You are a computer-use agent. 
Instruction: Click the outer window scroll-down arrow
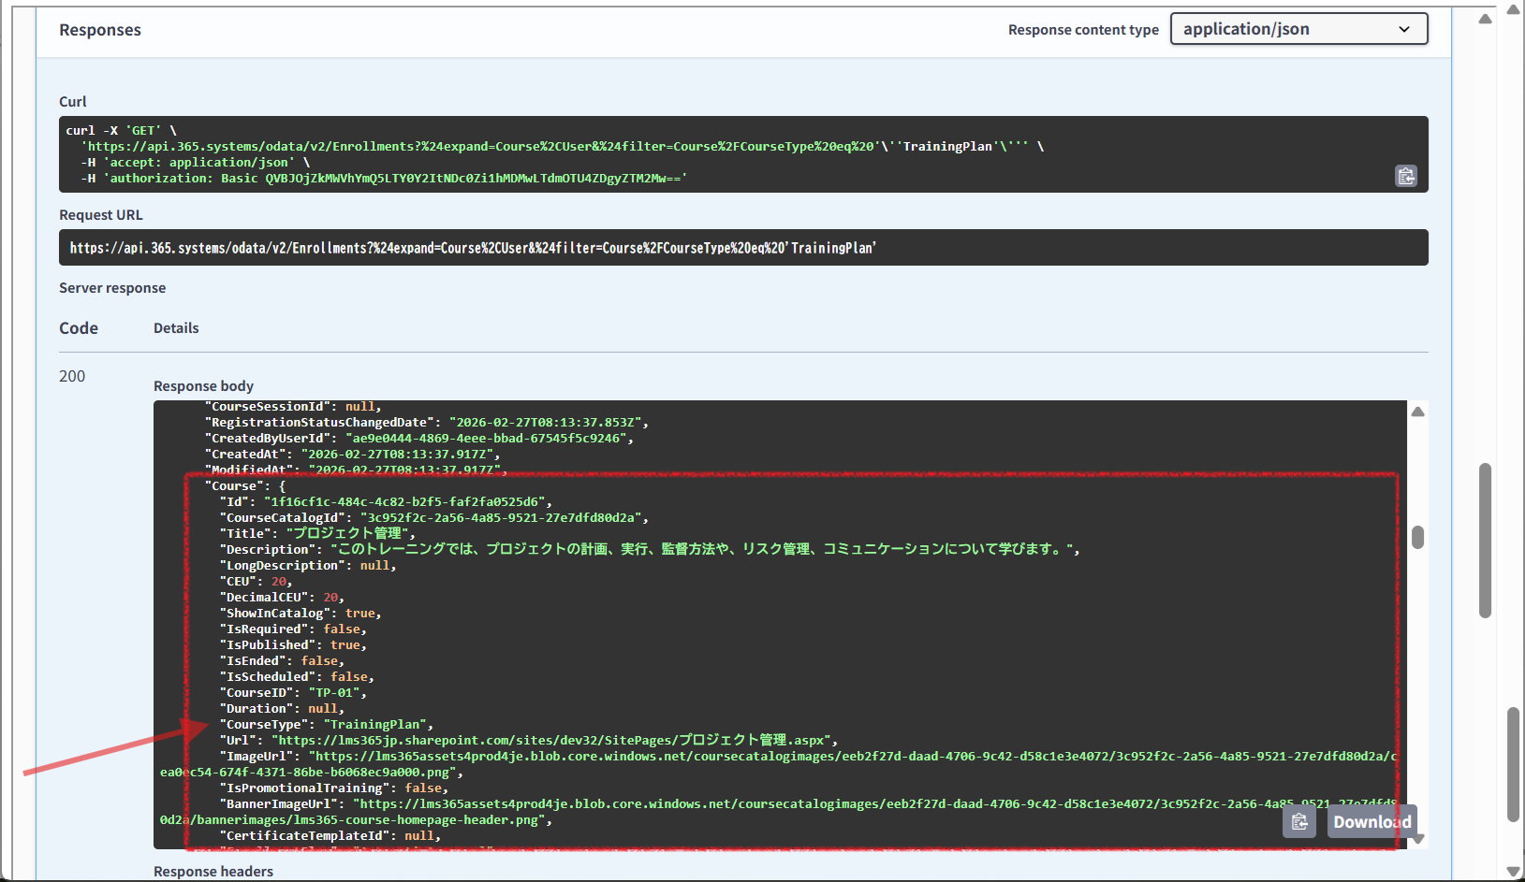click(x=1513, y=872)
